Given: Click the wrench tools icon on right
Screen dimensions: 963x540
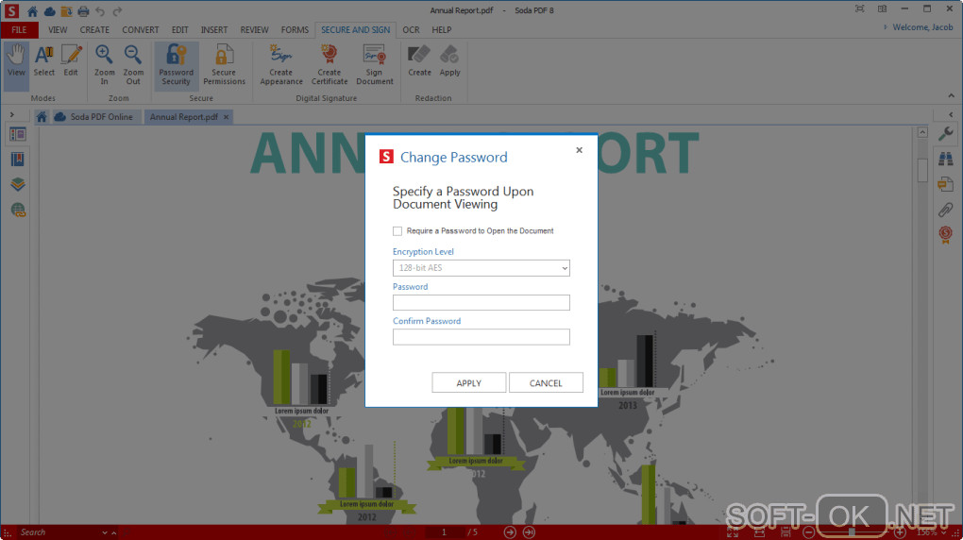Looking at the screenshot, I should tap(946, 133).
